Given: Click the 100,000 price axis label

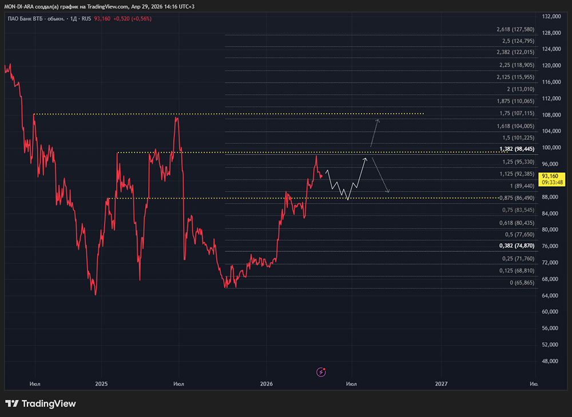Looking at the screenshot, I should (551, 147).
